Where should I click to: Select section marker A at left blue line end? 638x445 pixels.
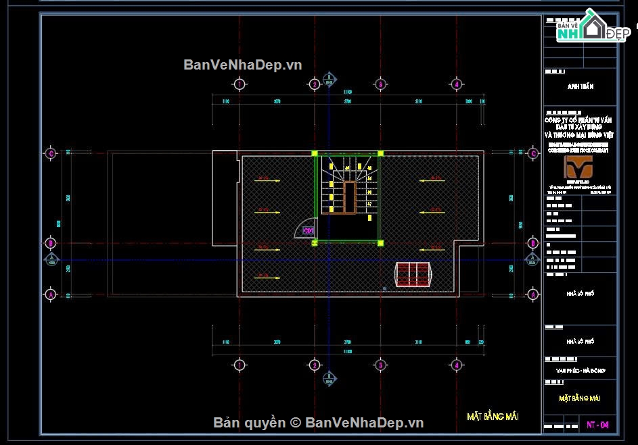[x=51, y=259]
